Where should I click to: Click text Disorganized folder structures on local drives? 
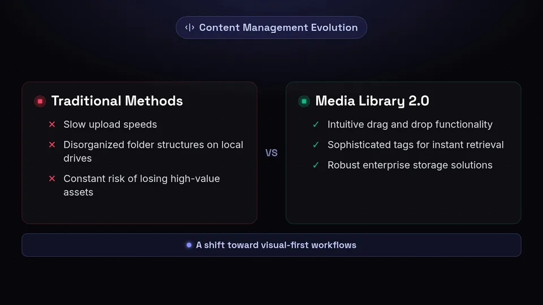153,151
